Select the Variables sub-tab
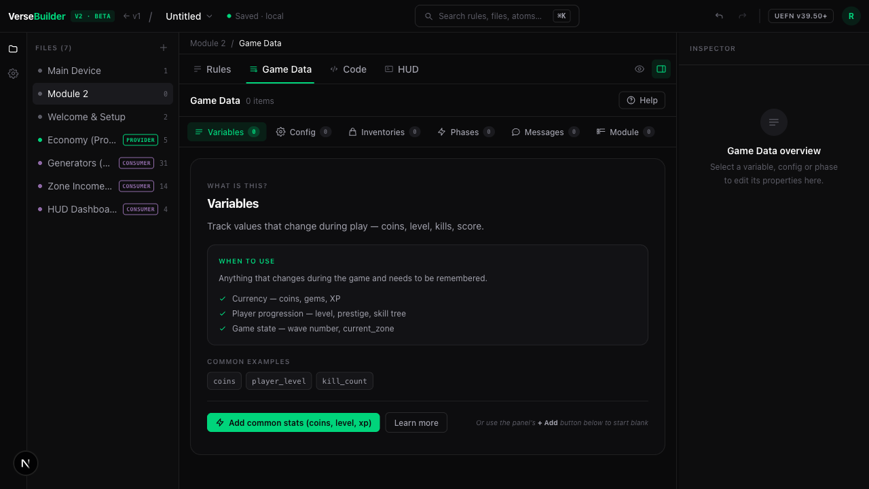The width and height of the screenshot is (869, 489). click(x=227, y=132)
